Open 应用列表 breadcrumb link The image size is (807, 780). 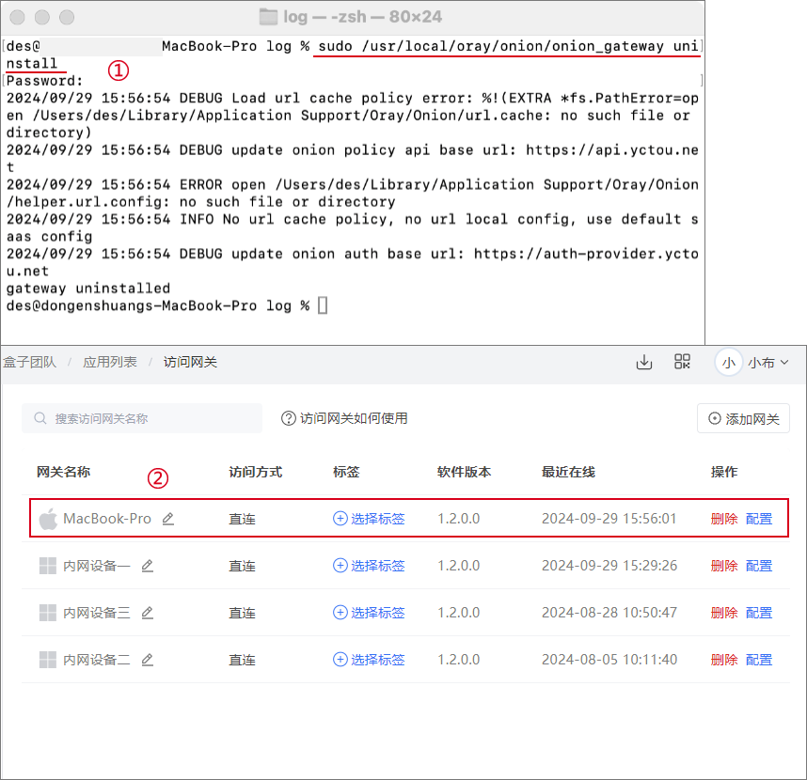click(x=110, y=362)
